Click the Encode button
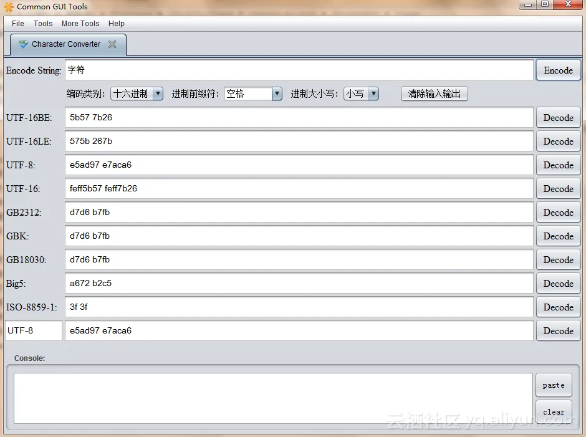 [559, 70]
